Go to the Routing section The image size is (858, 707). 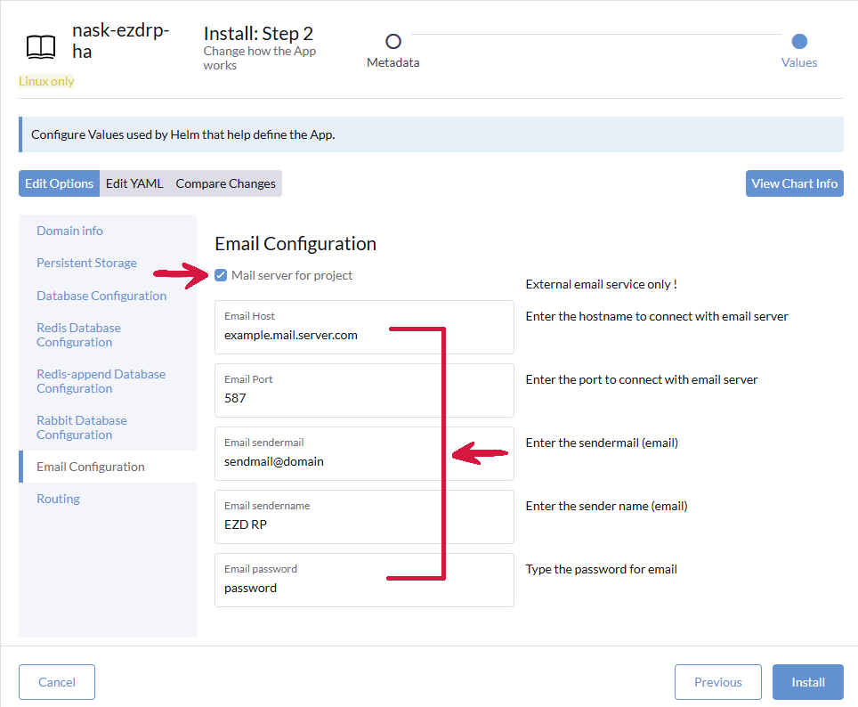[x=59, y=499]
